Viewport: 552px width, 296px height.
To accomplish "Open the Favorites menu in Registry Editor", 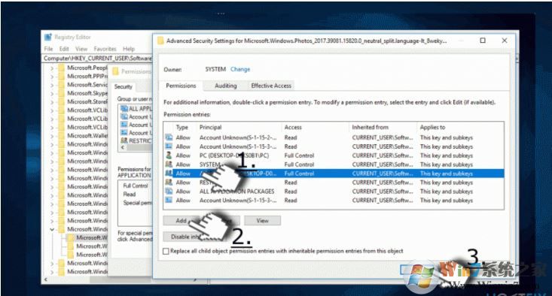I will click(105, 49).
